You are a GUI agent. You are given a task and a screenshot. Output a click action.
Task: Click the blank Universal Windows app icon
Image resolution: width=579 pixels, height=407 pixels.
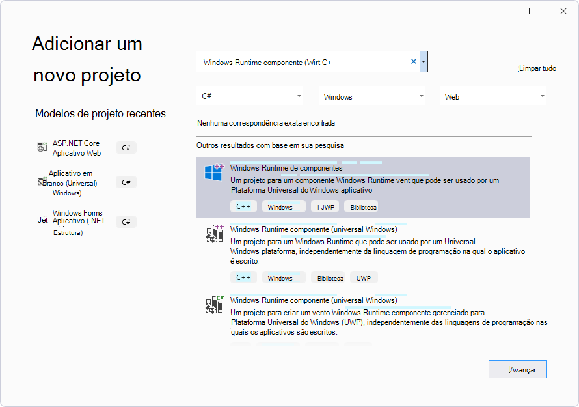pyautogui.click(x=42, y=182)
